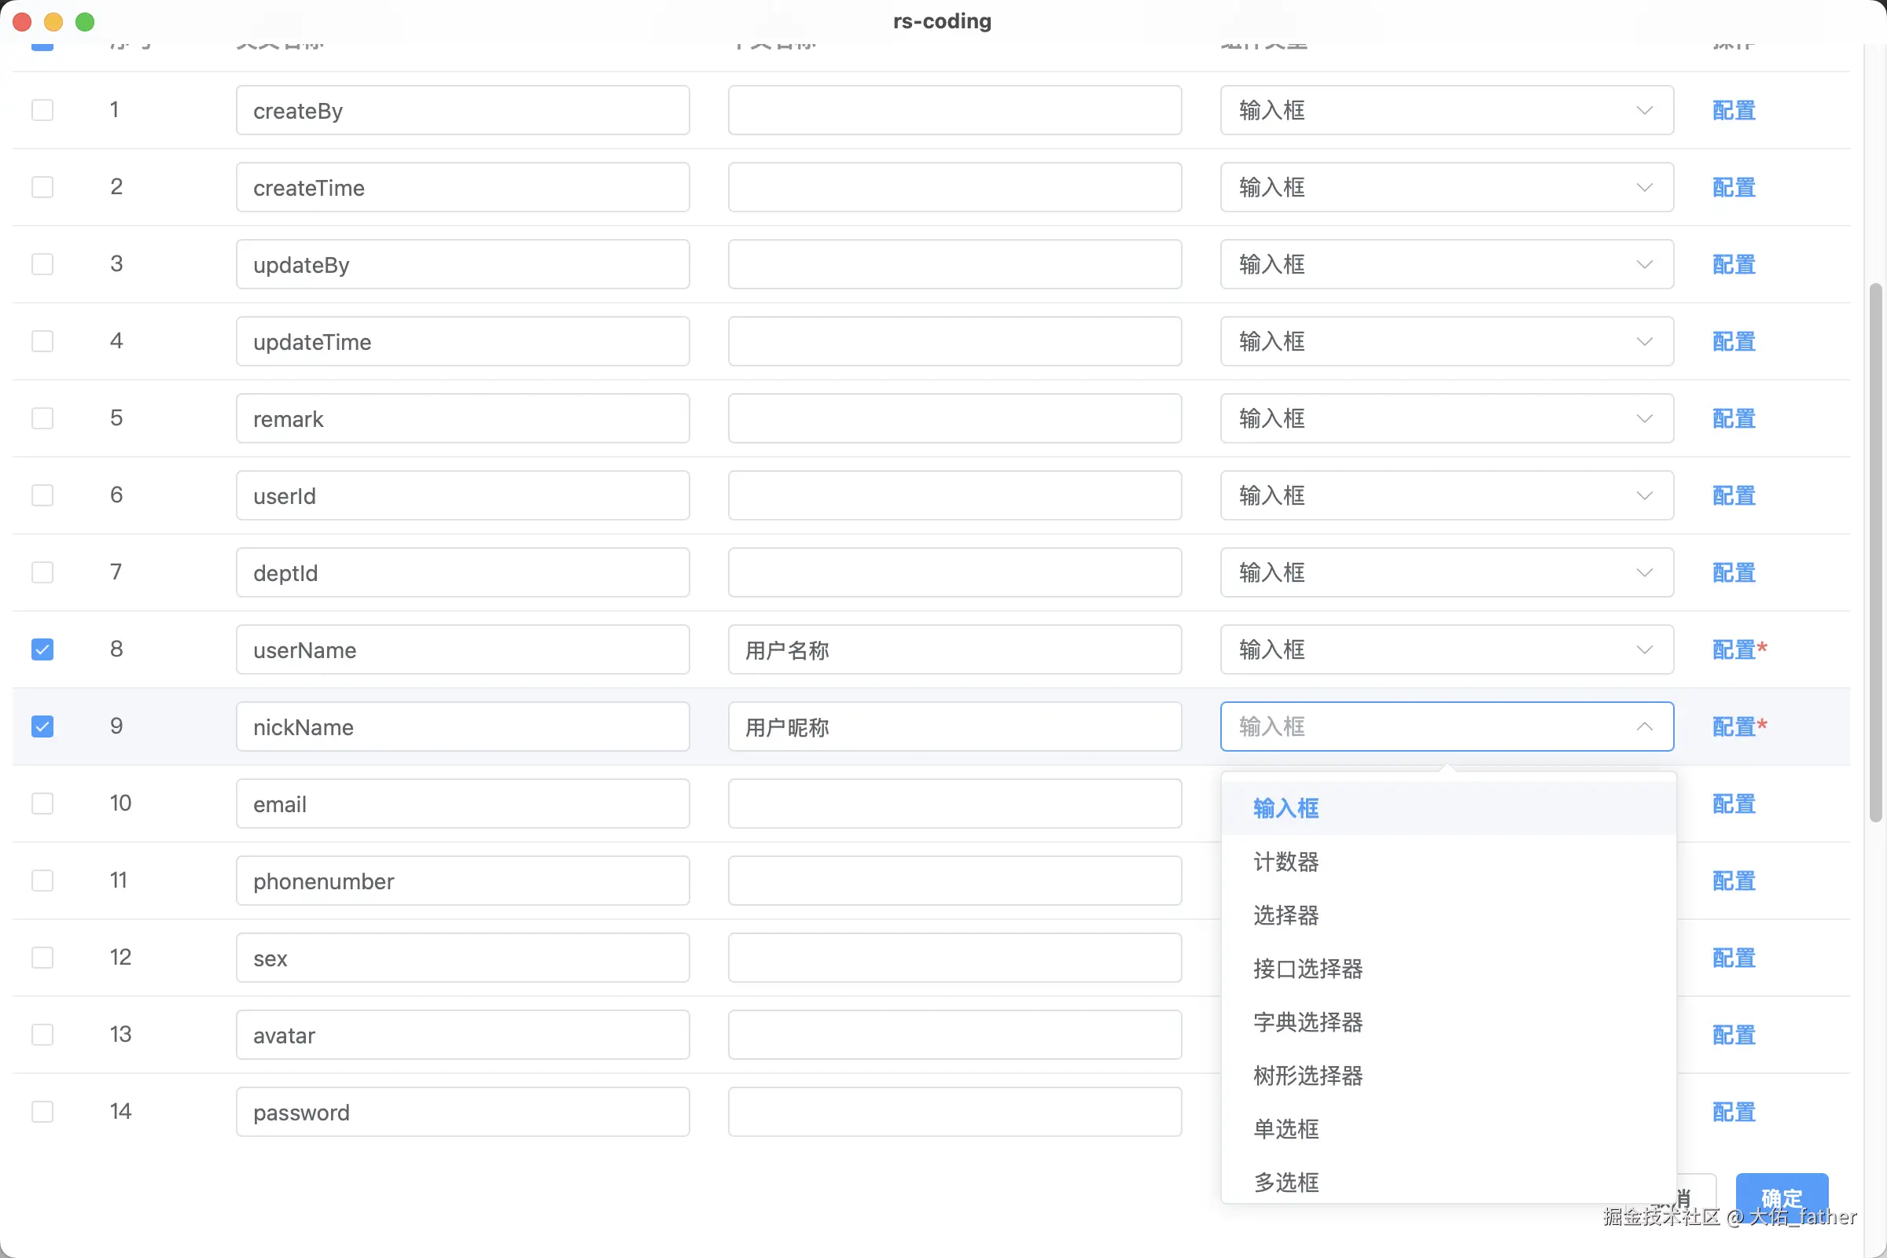The width and height of the screenshot is (1887, 1258).
Task: Open userName row's 输入框 dropdown
Action: point(1446,649)
